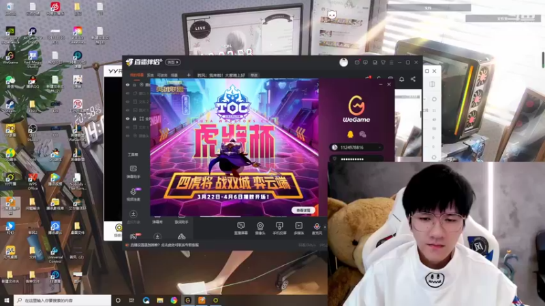Toggle visibility eye of the seventh source layer
This screenshot has width=545, height=306.
point(127,135)
